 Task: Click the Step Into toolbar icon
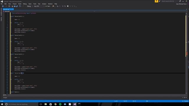[58, 6]
